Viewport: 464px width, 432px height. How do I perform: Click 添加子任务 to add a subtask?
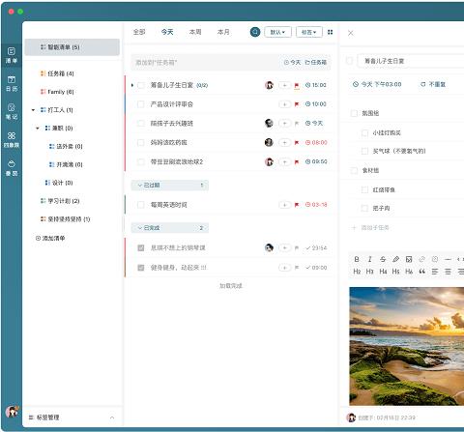[370, 228]
